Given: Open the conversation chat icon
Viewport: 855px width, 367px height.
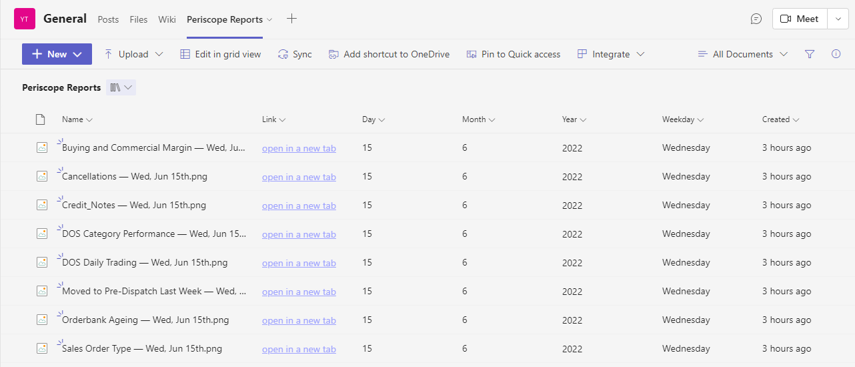Looking at the screenshot, I should pyautogui.click(x=756, y=19).
